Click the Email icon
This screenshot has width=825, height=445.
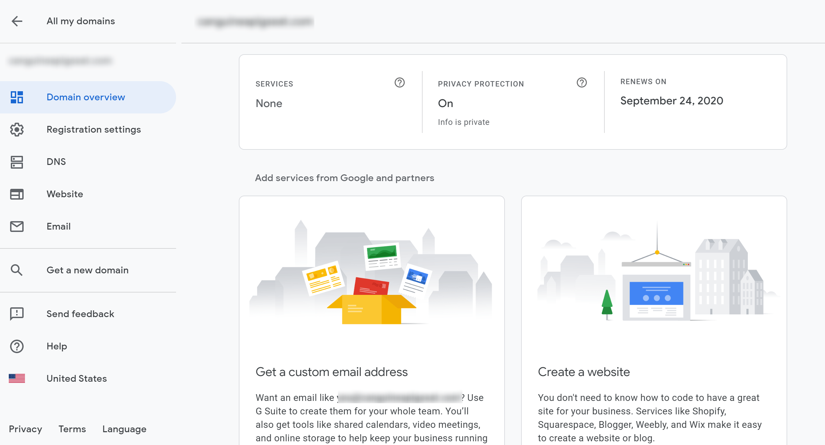17,226
